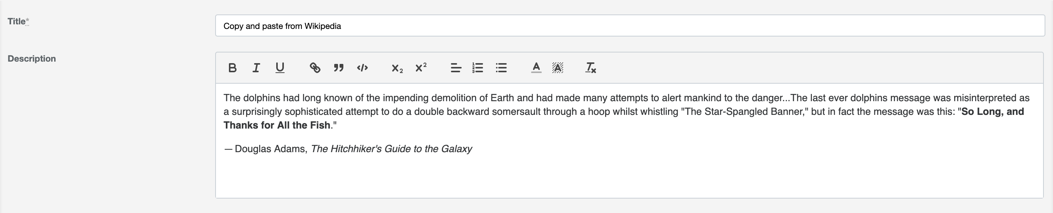This screenshot has height=213, width=1053.
Task: Clear formatting with the remove format icon
Action: tap(591, 68)
